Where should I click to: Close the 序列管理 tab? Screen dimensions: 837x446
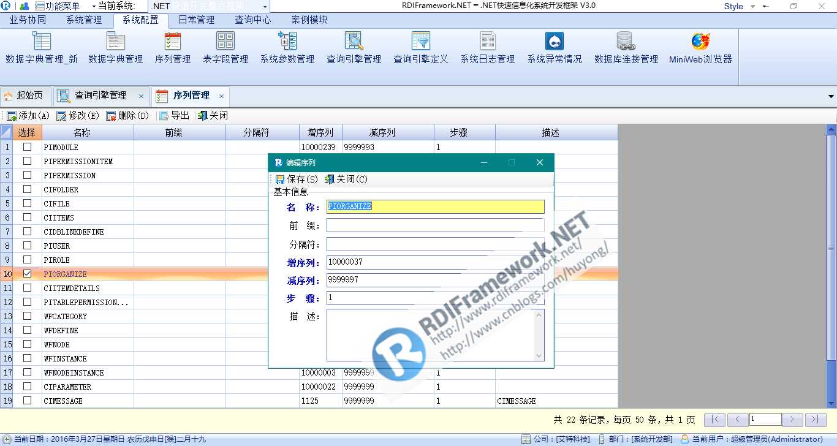coord(221,96)
